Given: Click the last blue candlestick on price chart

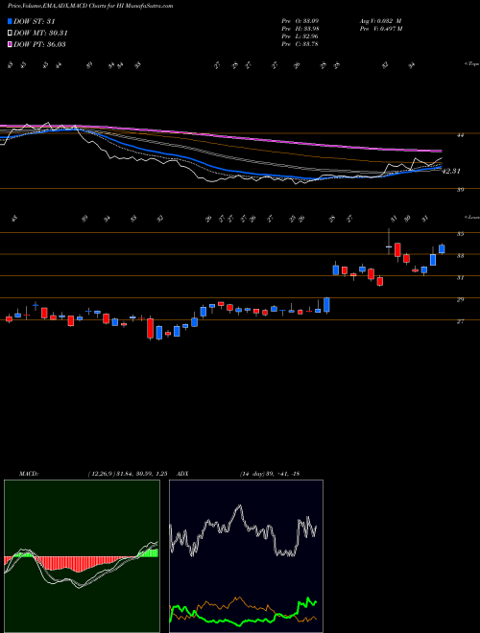Looking at the screenshot, I should (442, 248).
